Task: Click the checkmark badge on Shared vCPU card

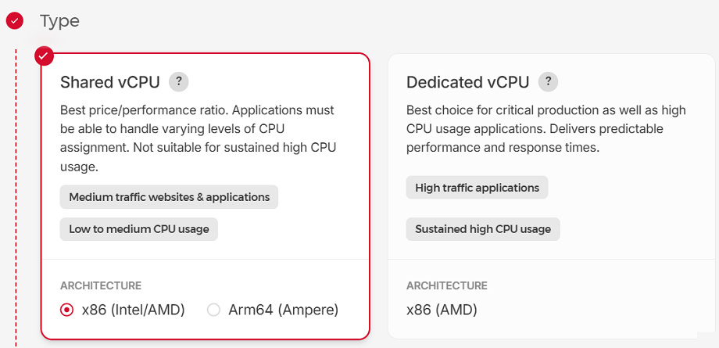Action: 45,56
